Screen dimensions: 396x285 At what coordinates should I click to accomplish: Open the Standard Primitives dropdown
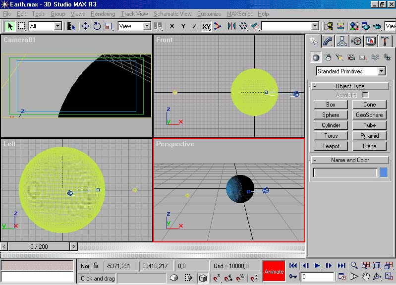(x=382, y=71)
